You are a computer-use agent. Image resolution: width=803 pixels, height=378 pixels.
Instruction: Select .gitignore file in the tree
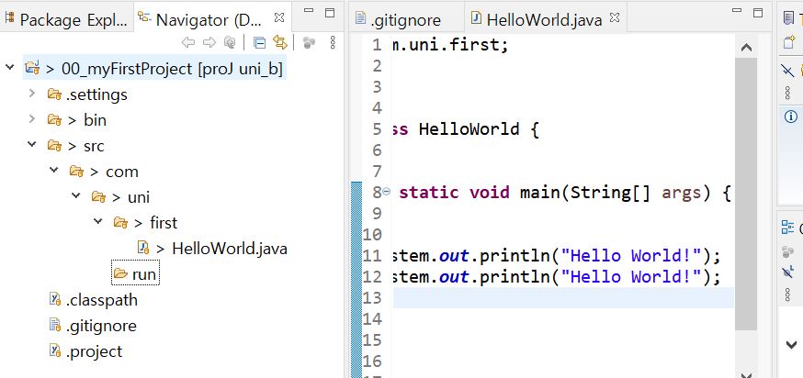[x=101, y=326]
